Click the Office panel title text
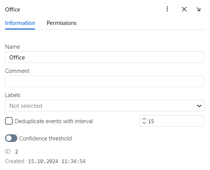The image size is (210, 170). tap(13, 10)
